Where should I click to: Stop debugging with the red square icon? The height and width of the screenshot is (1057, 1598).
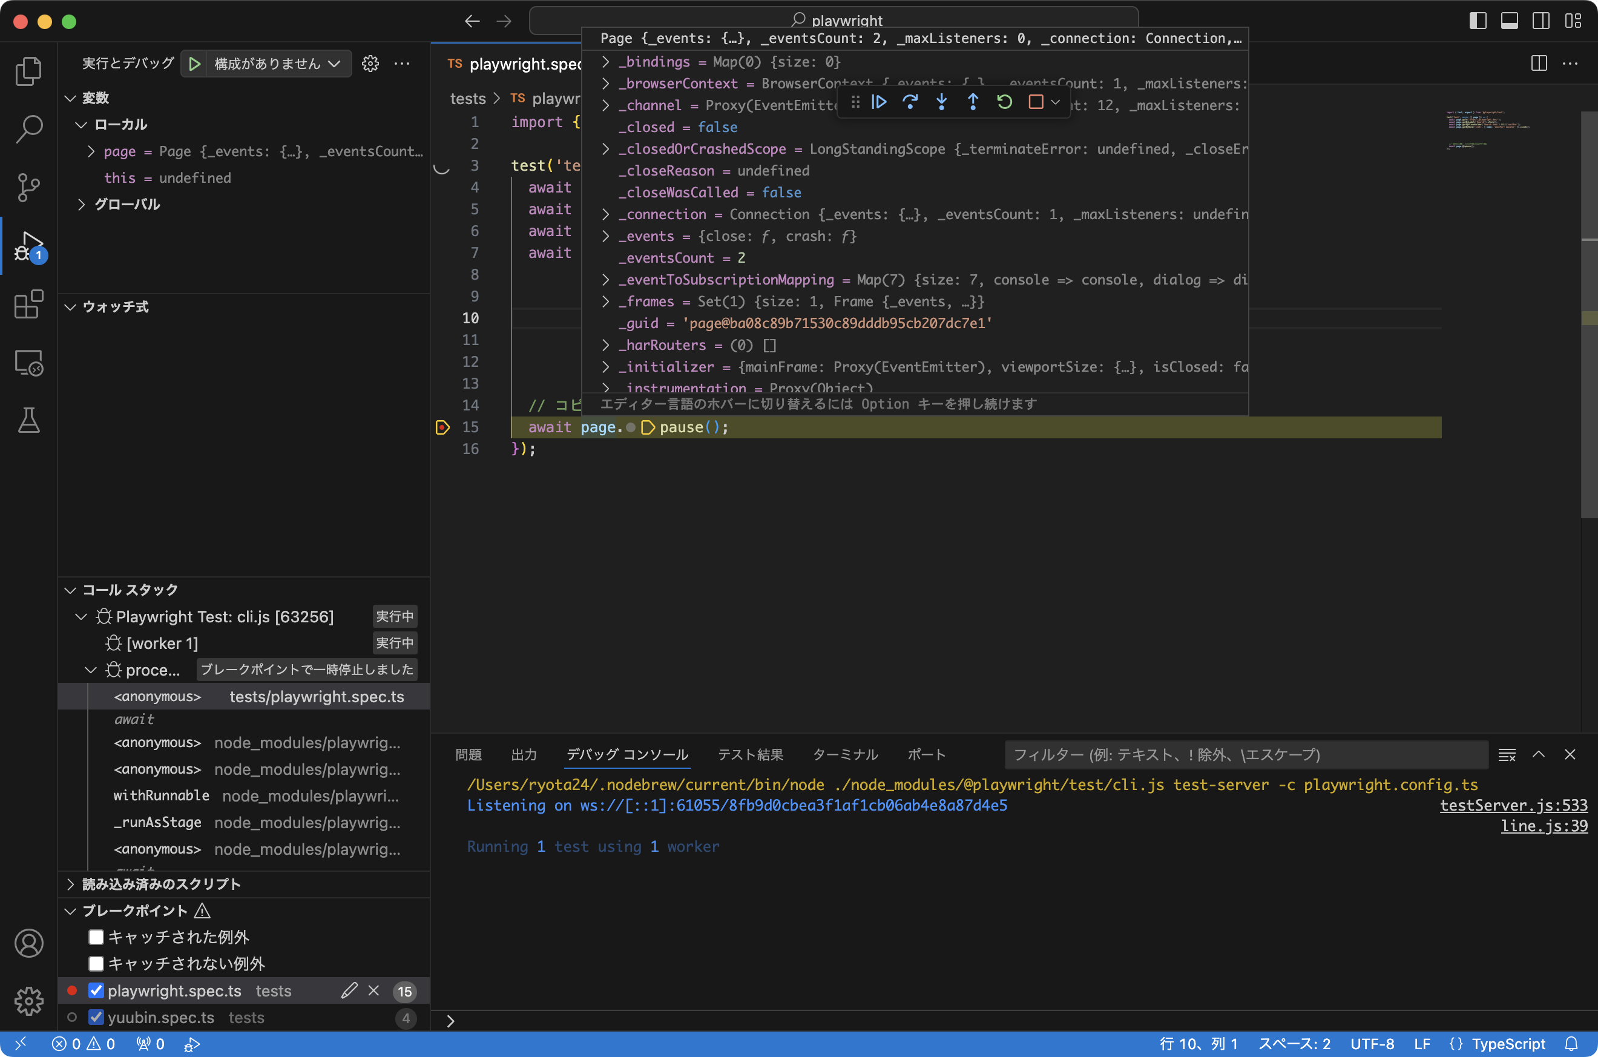pos(1036,102)
